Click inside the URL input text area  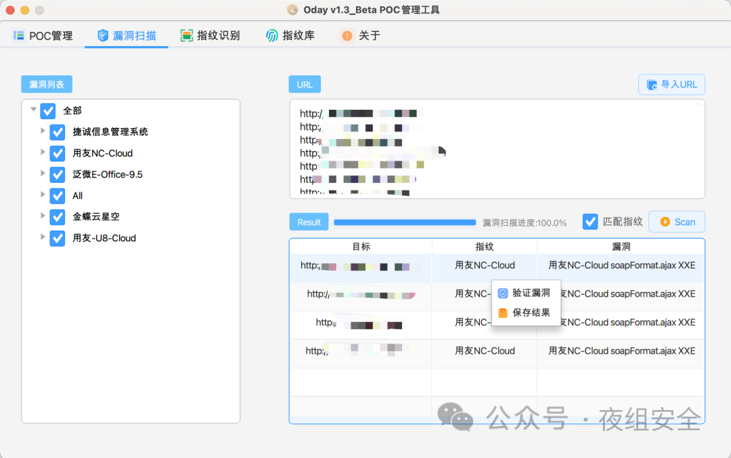[x=497, y=149]
